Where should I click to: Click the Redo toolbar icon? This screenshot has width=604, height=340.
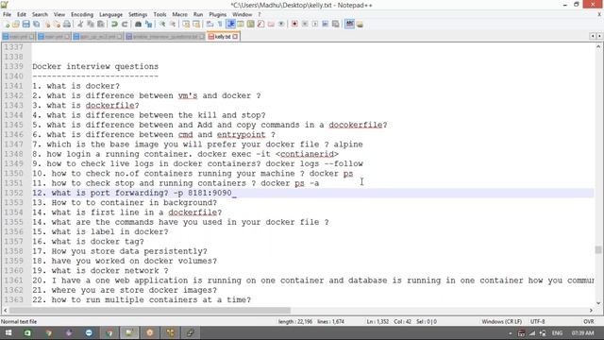125,25
